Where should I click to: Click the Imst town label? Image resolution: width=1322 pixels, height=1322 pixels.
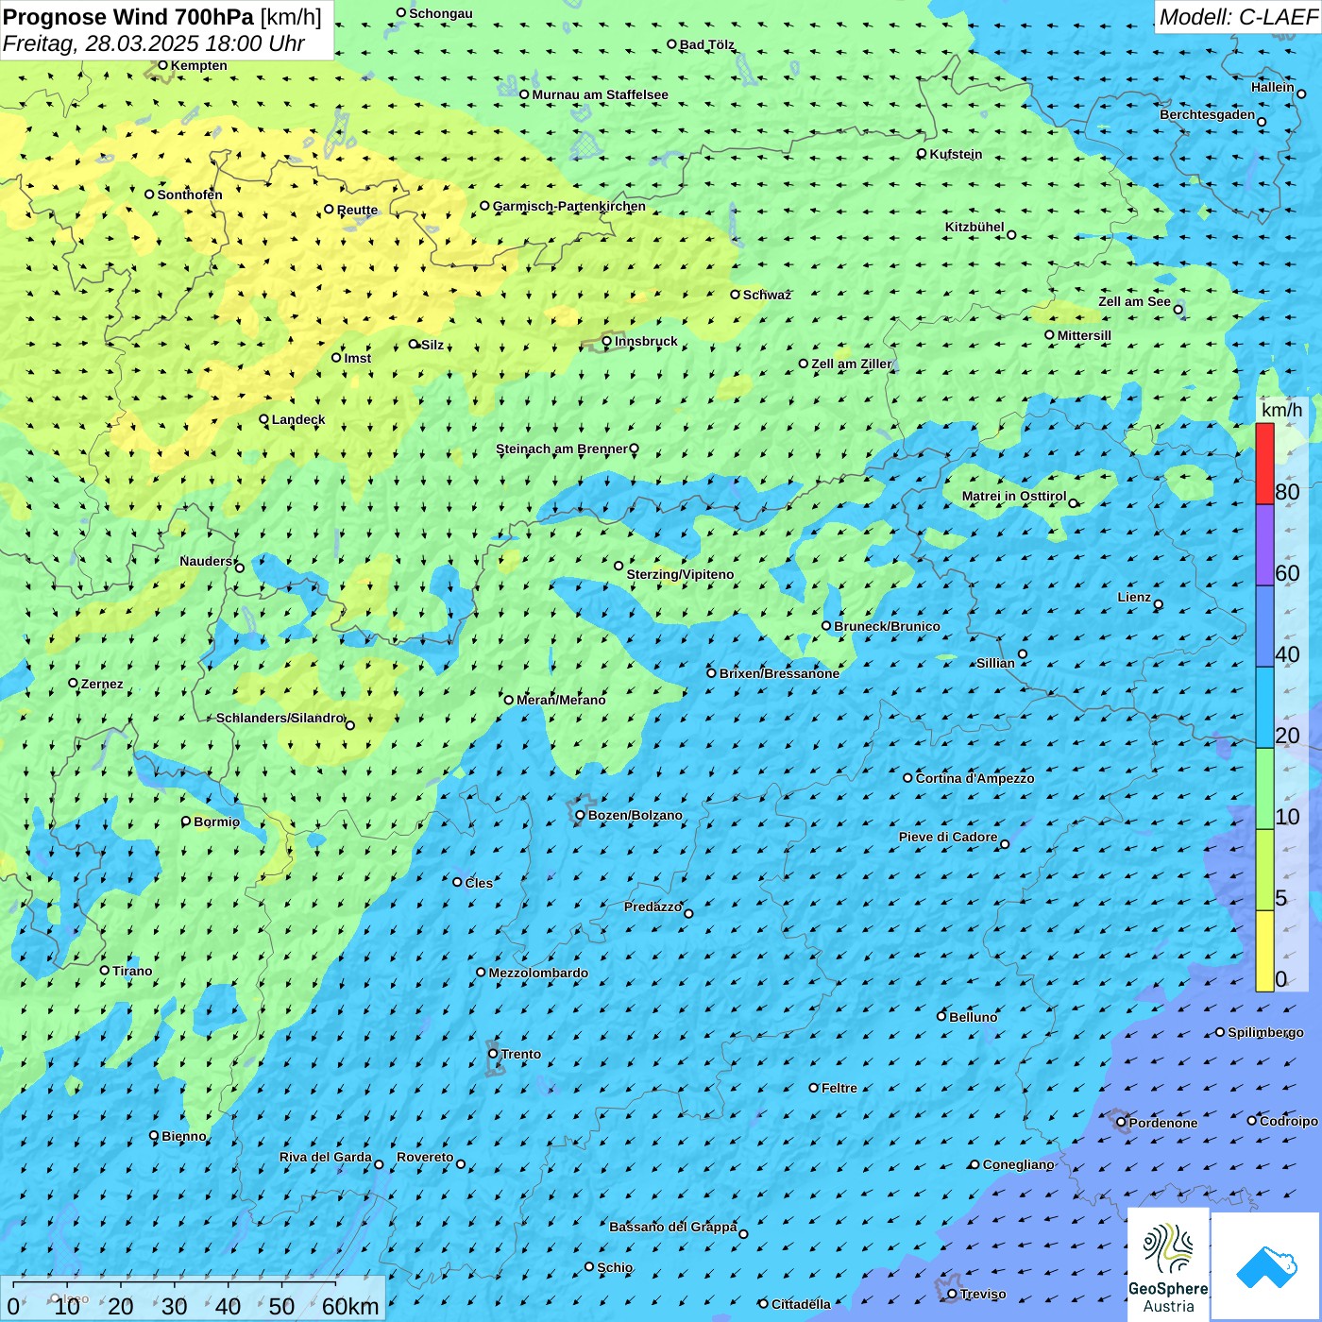[358, 358]
